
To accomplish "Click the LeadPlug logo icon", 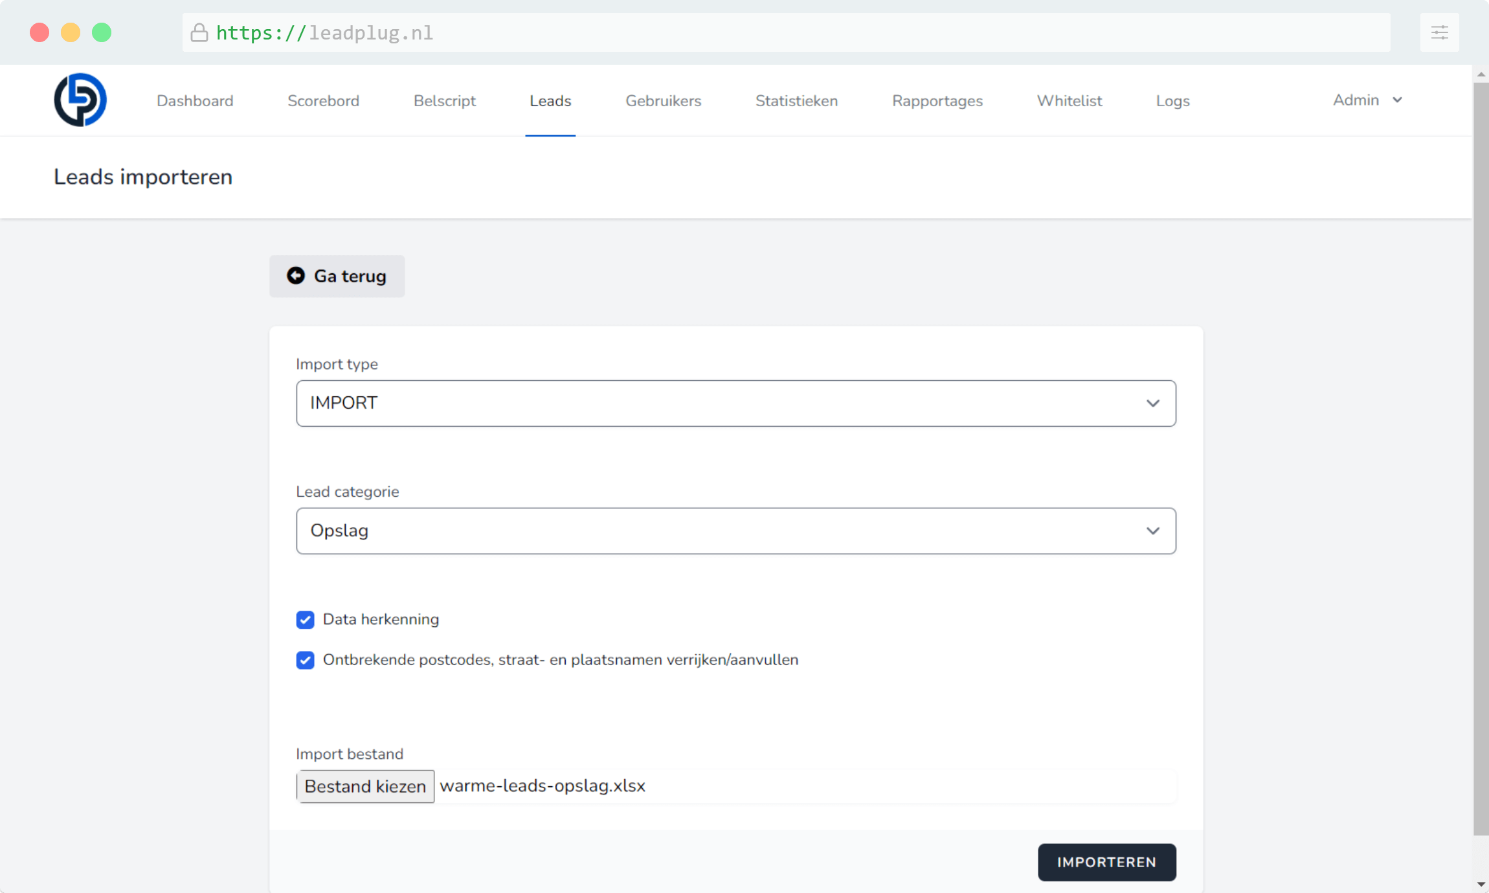I will pyautogui.click(x=80, y=100).
